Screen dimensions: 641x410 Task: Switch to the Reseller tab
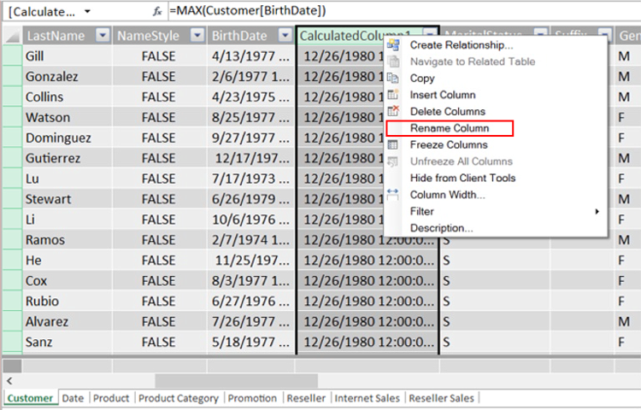coord(306,398)
